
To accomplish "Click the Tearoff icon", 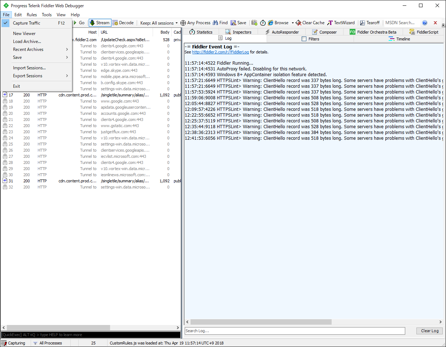I will [370, 22].
